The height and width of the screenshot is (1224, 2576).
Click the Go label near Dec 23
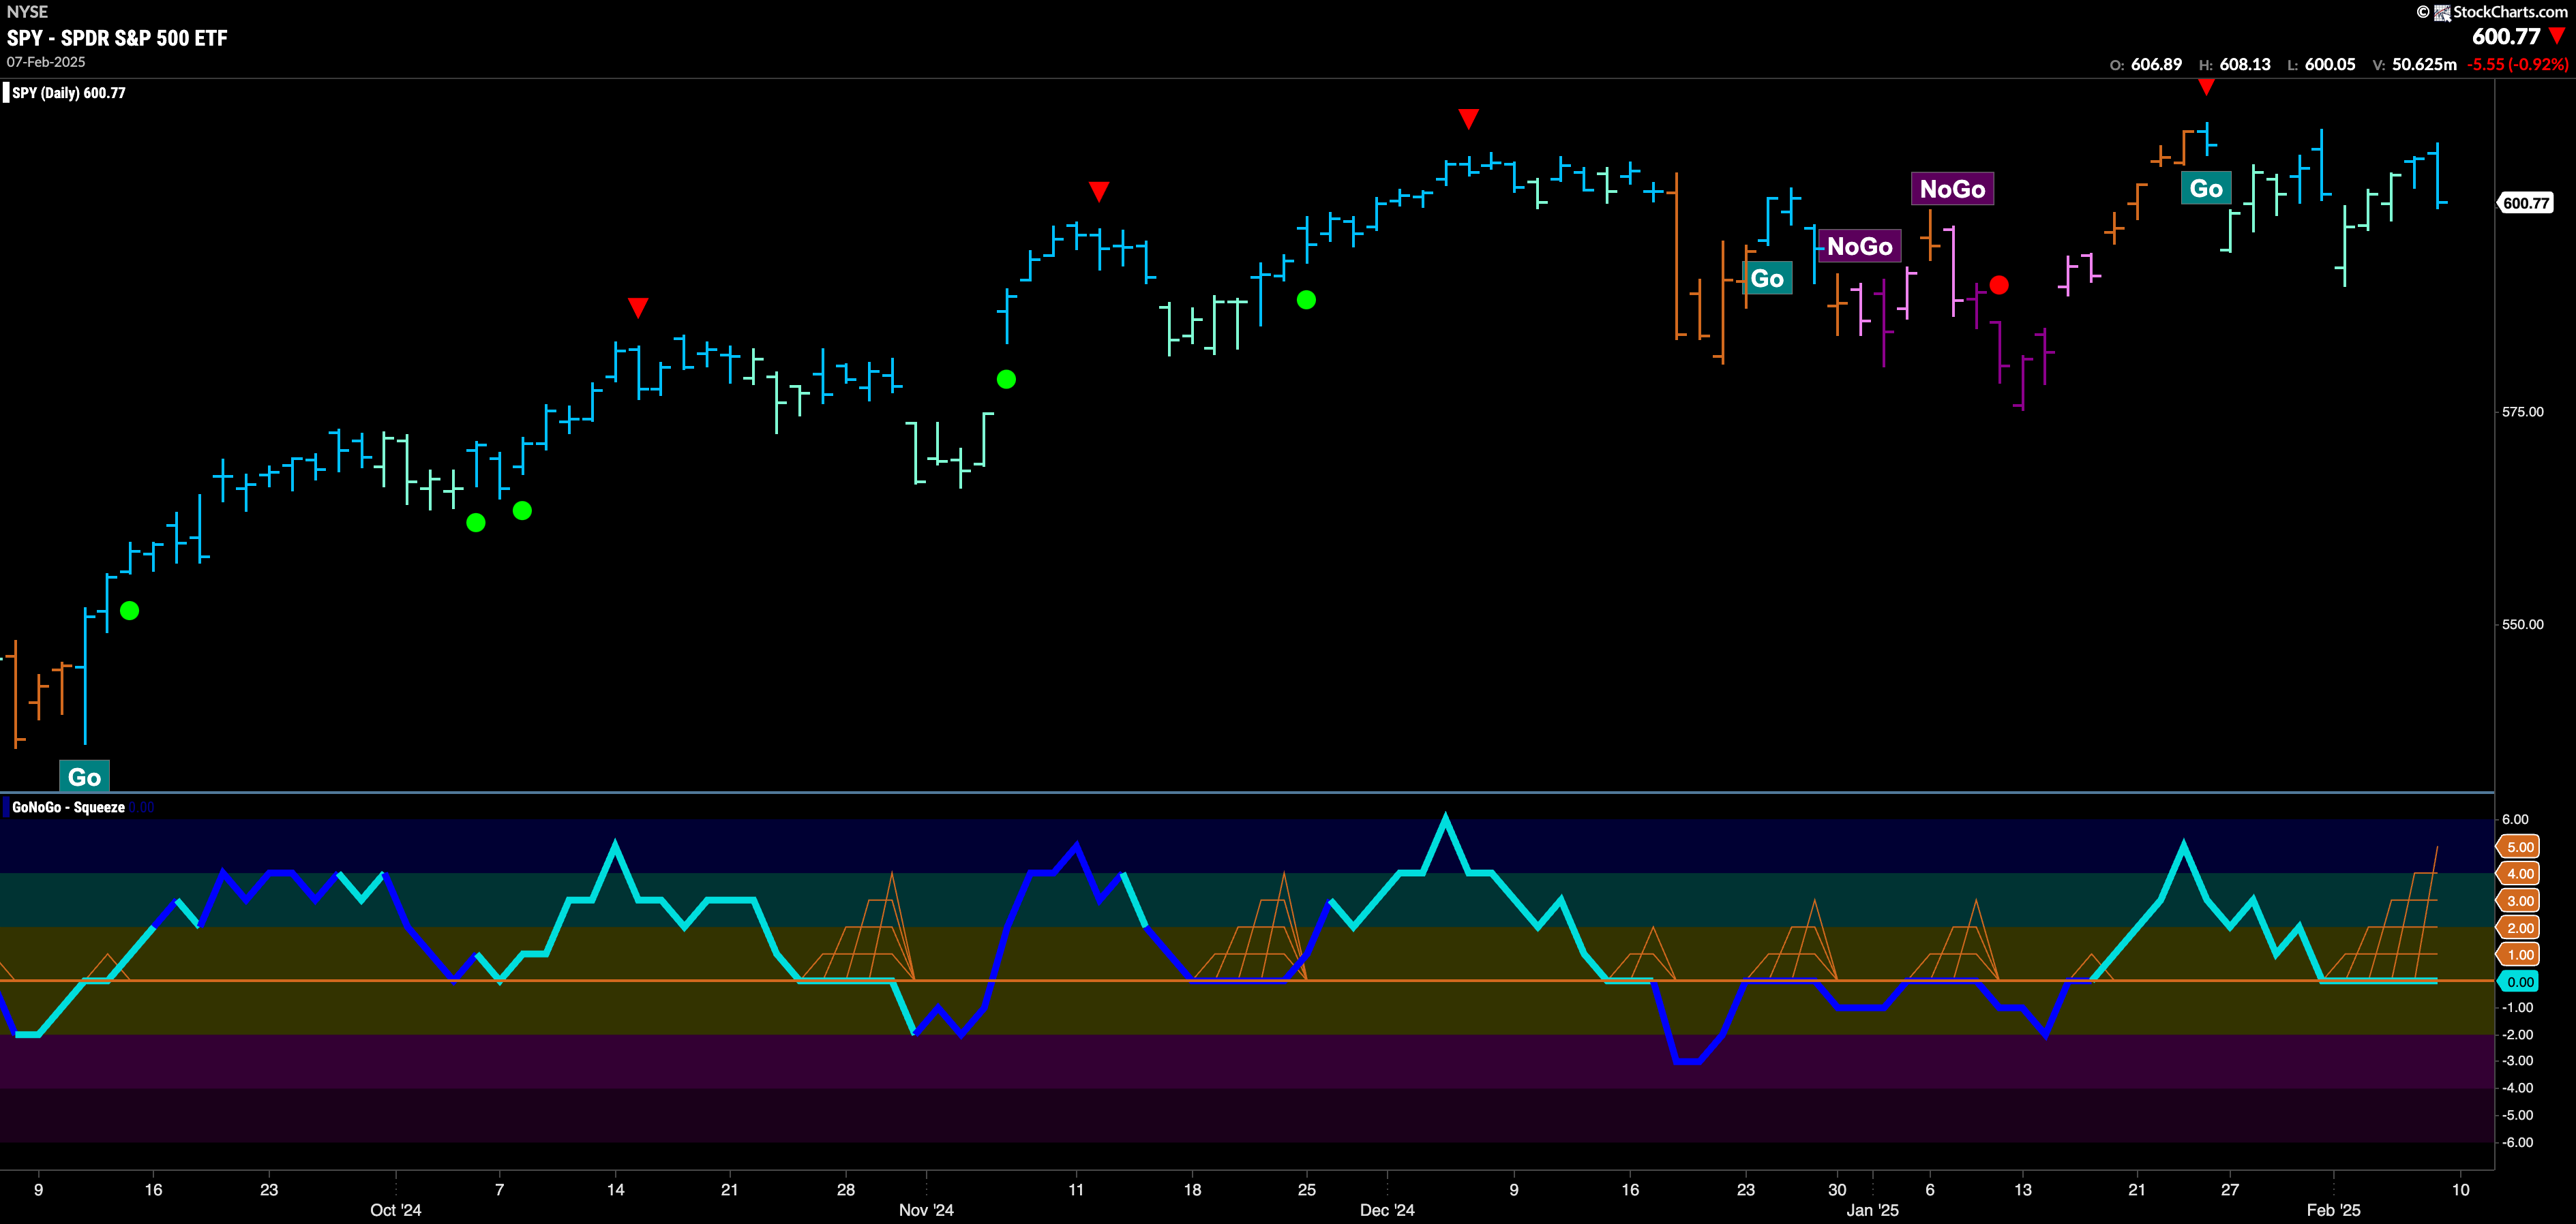click(1767, 279)
